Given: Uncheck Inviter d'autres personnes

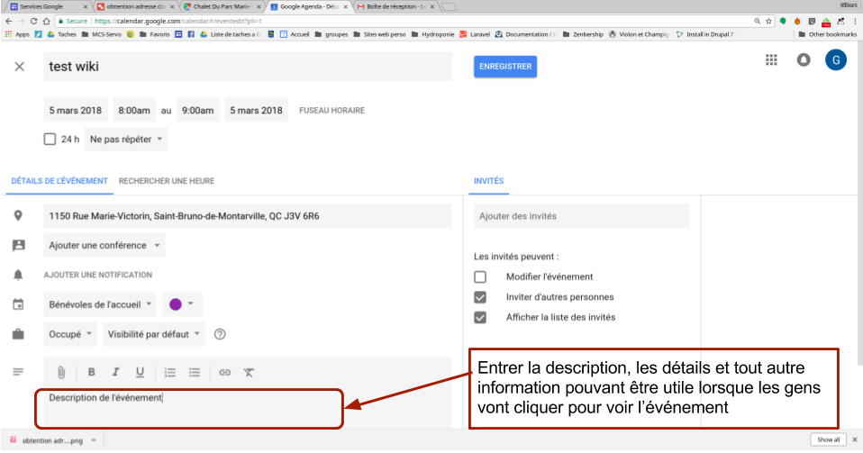Looking at the screenshot, I should click(x=480, y=297).
